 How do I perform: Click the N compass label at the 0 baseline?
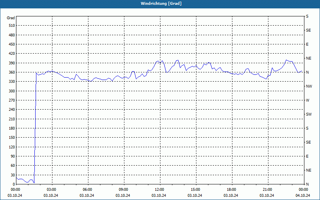pos(308,184)
